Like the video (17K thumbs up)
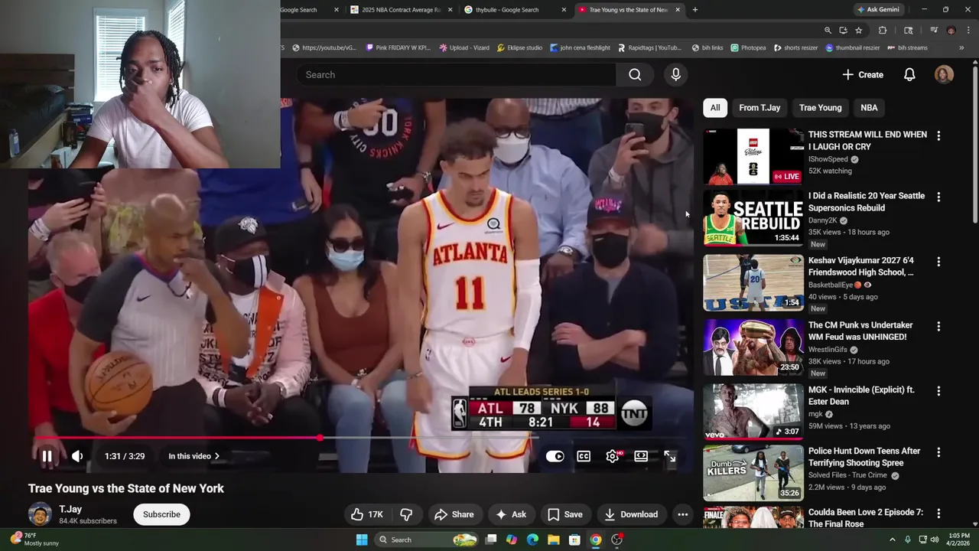The height and width of the screenshot is (551, 979). (366, 514)
